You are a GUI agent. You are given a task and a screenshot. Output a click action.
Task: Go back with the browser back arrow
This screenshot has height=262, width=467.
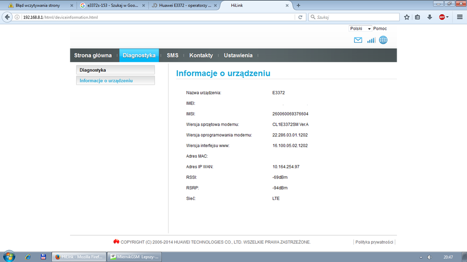click(x=7, y=17)
